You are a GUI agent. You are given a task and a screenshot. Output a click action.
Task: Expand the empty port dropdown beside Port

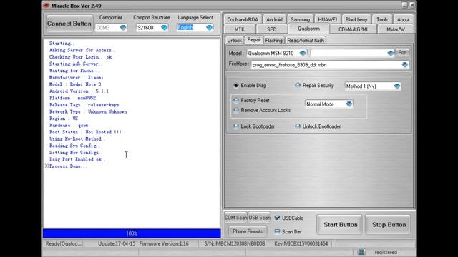[x=391, y=53]
